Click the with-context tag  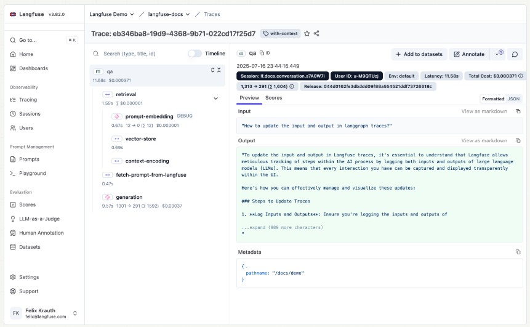pyautogui.click(x=281, y=33)
